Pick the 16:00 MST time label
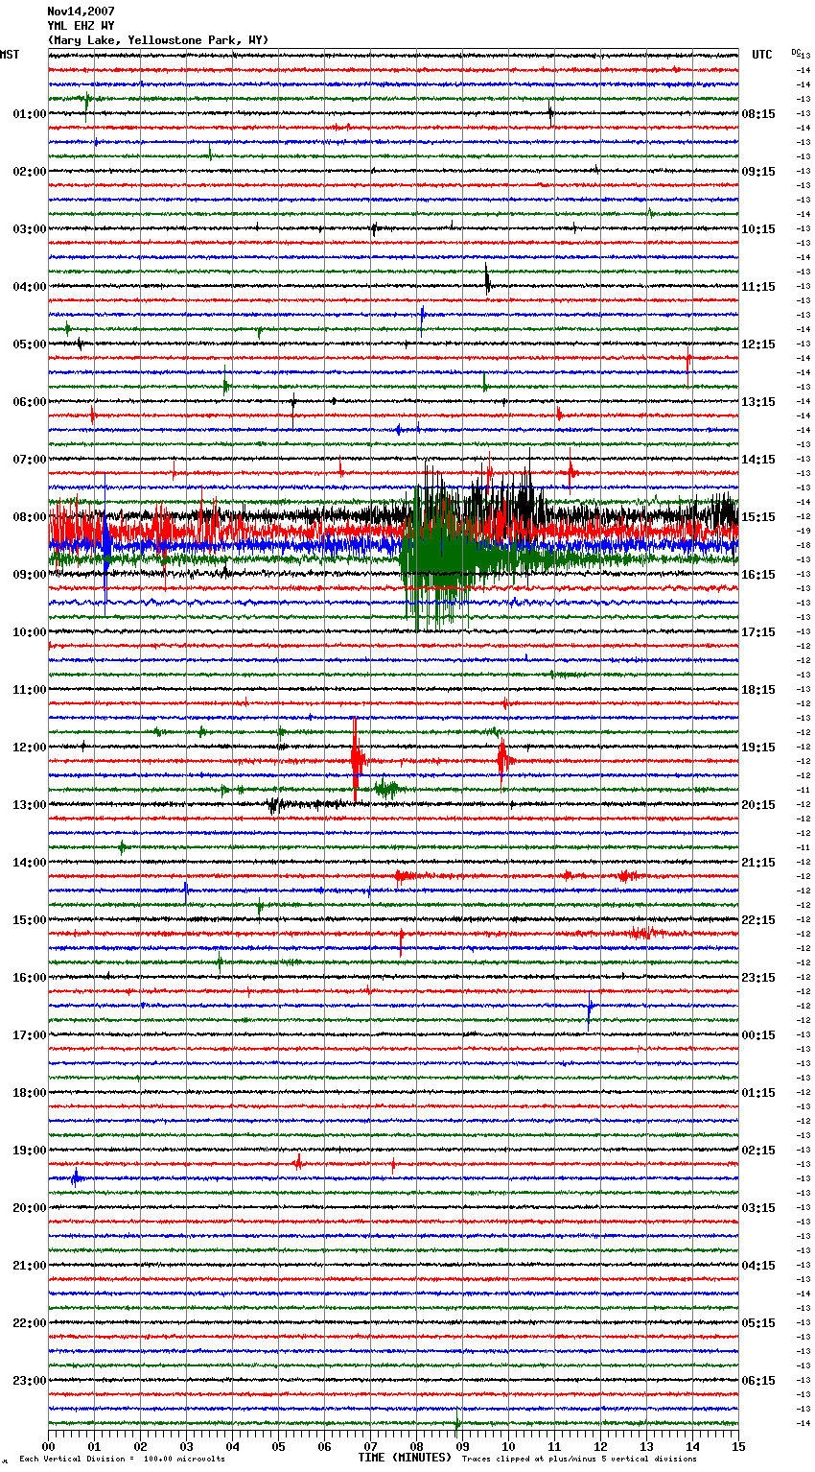This screenshot has width=815, height=1472. [29, 978]
